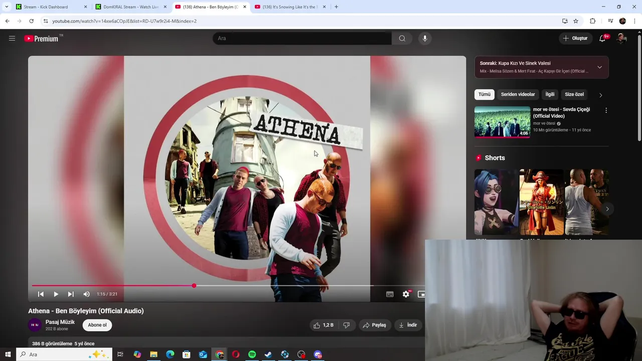This screenshot has width=642, height=361.
Task: Open options menu for Sevda Çiçeği video
Action: (606, 110)
